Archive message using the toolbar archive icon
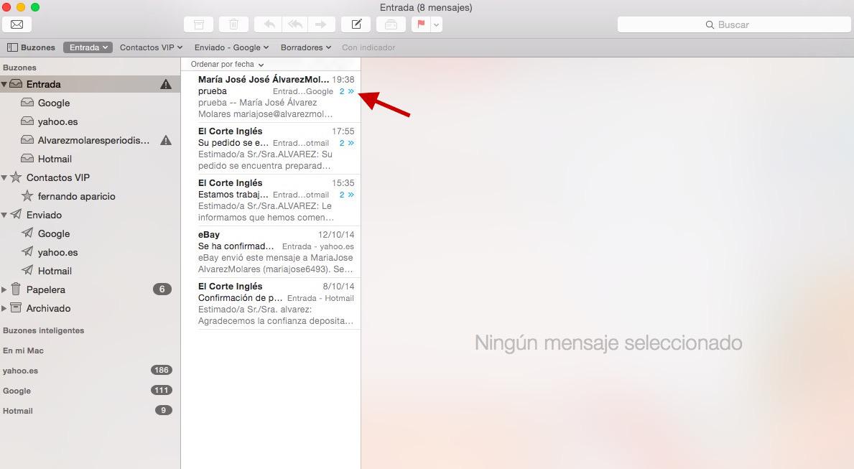This screenshot has width=854, height=469. click(x=199, y=24)
